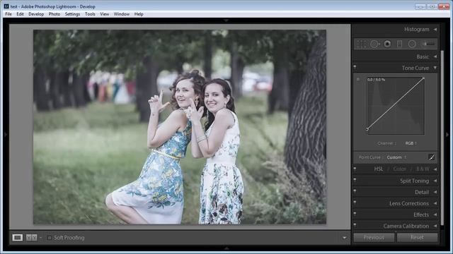This screenshot has height=254, width=453.
Task: Switch to Before/After Y|Y view
Action: coord(31,238)
